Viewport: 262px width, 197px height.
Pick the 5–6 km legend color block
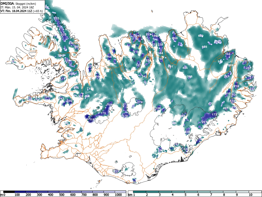pos(191,192)
